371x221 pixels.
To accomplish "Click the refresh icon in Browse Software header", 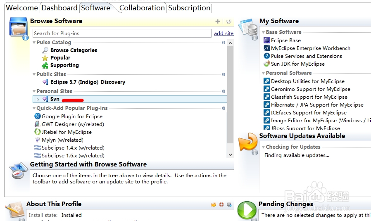I will [229, 21].
